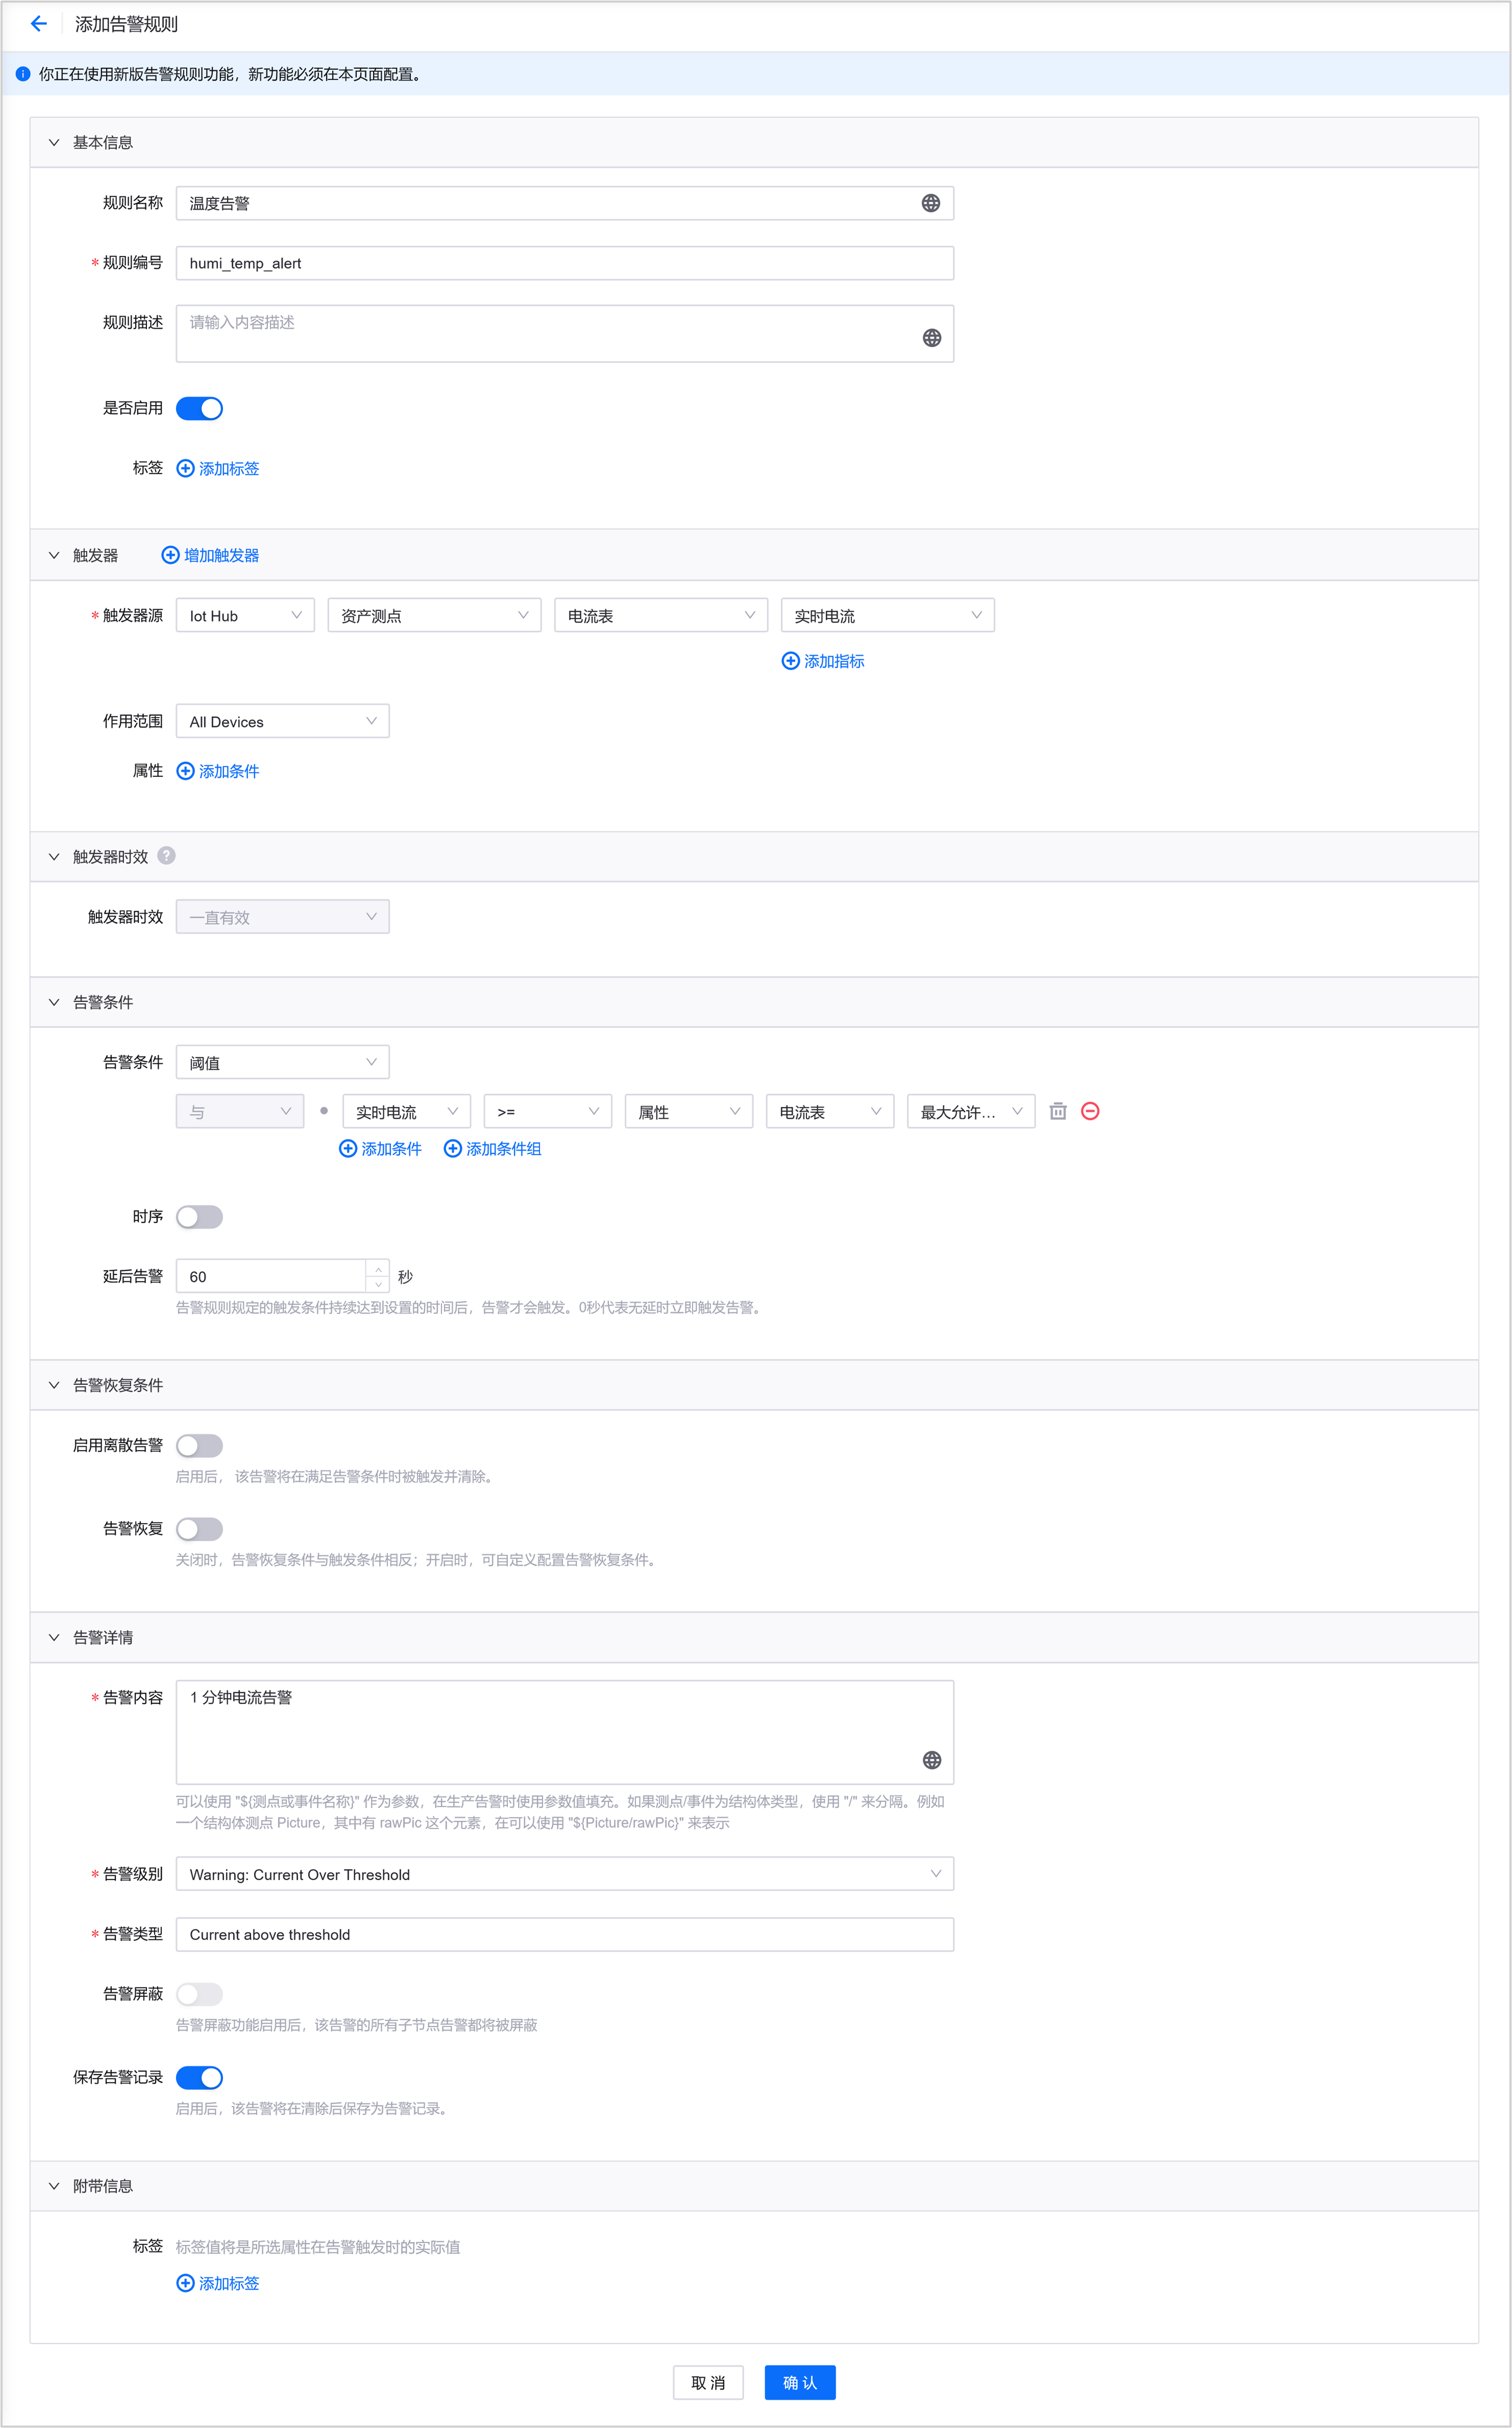Screen dimensions: 1512x2428
Task: Click the trigger validity help question icon
Action: [x=167, y=856]
